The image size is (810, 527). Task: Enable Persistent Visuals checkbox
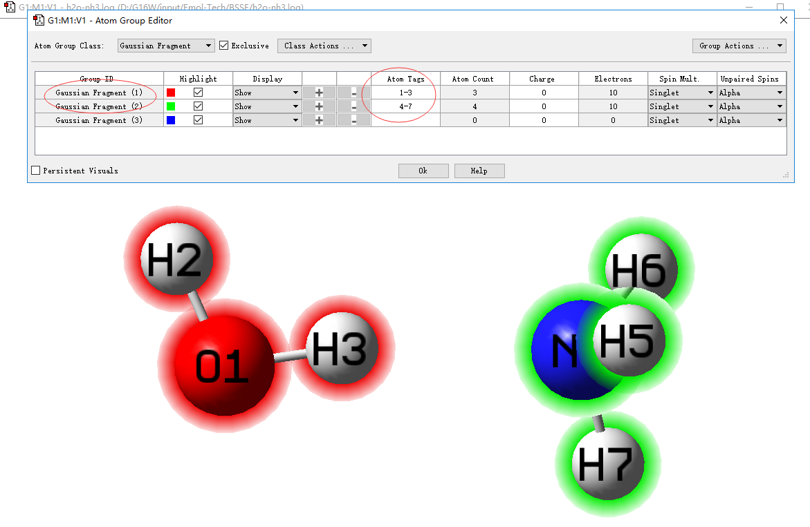pyautogui.click(x=36, y=171)
